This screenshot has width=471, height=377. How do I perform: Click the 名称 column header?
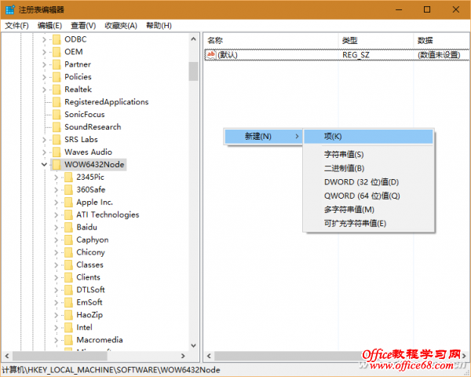point(271,40)
